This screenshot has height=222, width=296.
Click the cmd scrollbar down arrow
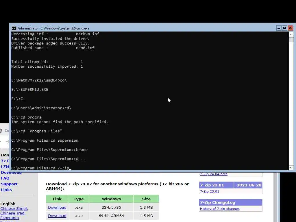[291, 168]
